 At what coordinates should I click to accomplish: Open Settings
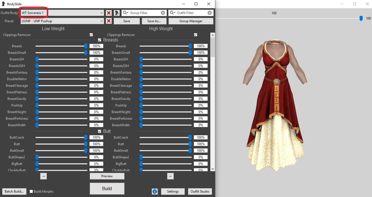point(173,192)
